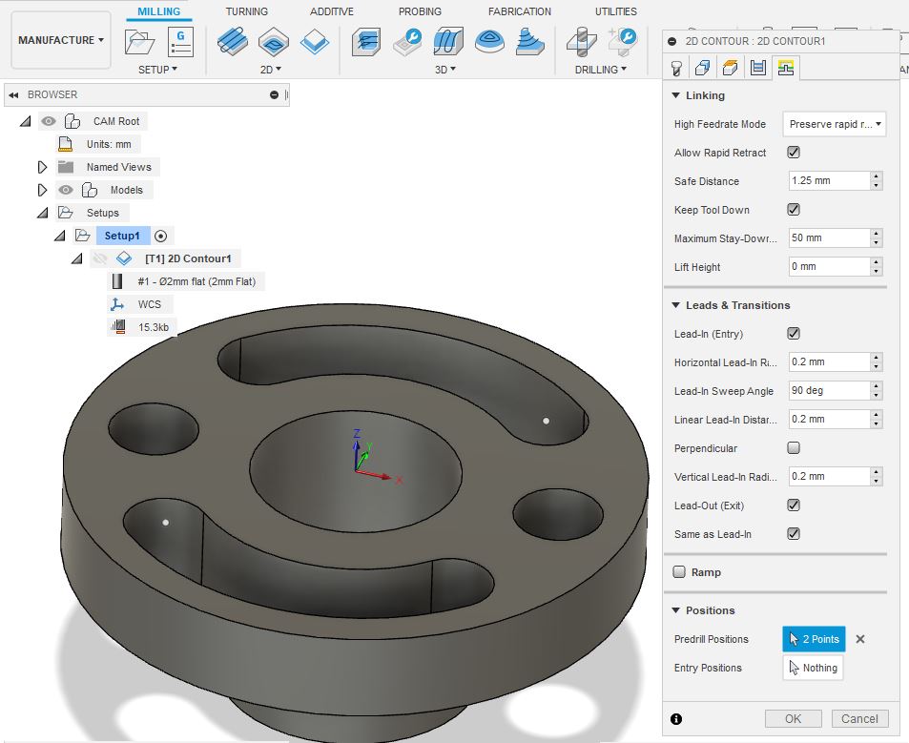
Task: Switch to the TURNING ribbon tab
Action: 246,11
